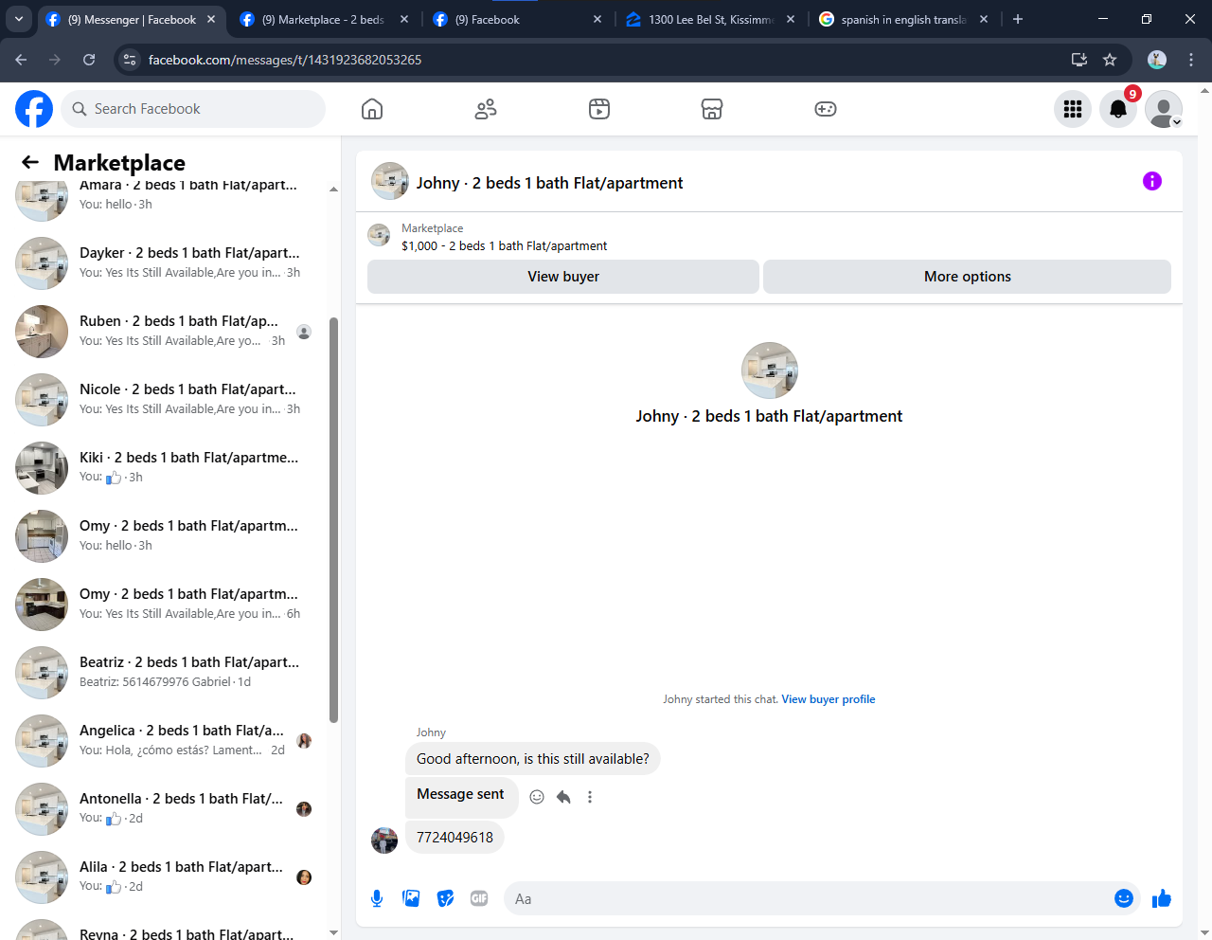Switch to the spanish in english translation tab
The height and width of the screenshot is (940, 1212).
[x=902, y=19]
